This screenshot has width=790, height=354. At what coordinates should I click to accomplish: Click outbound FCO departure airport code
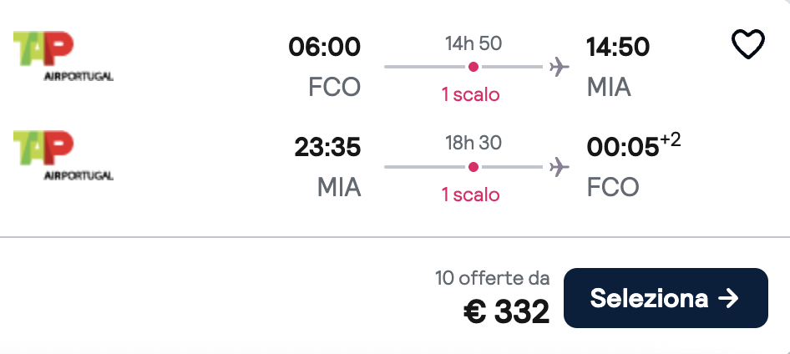coord(335,87)
